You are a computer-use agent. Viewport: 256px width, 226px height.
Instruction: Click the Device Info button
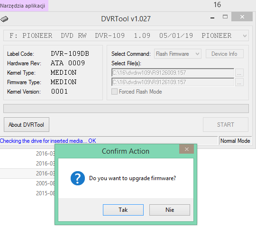point(225,54)
